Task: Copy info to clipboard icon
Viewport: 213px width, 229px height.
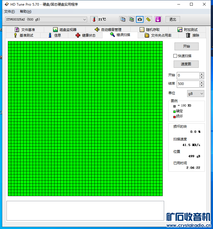Action: click(x=123, y=19)
